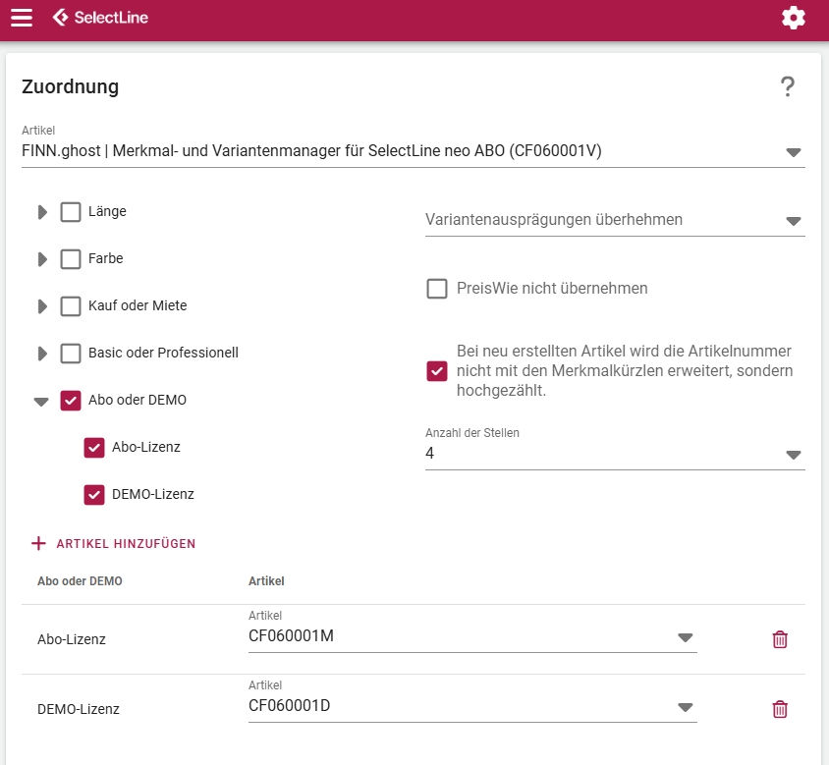Uncheck the Abo oder DEMO checkbox
The image size is (829, 765).
click(x=71, y=401)
